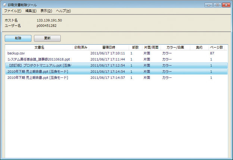Click the 部数 column header

pyautogui.click(x=135, y=48)
